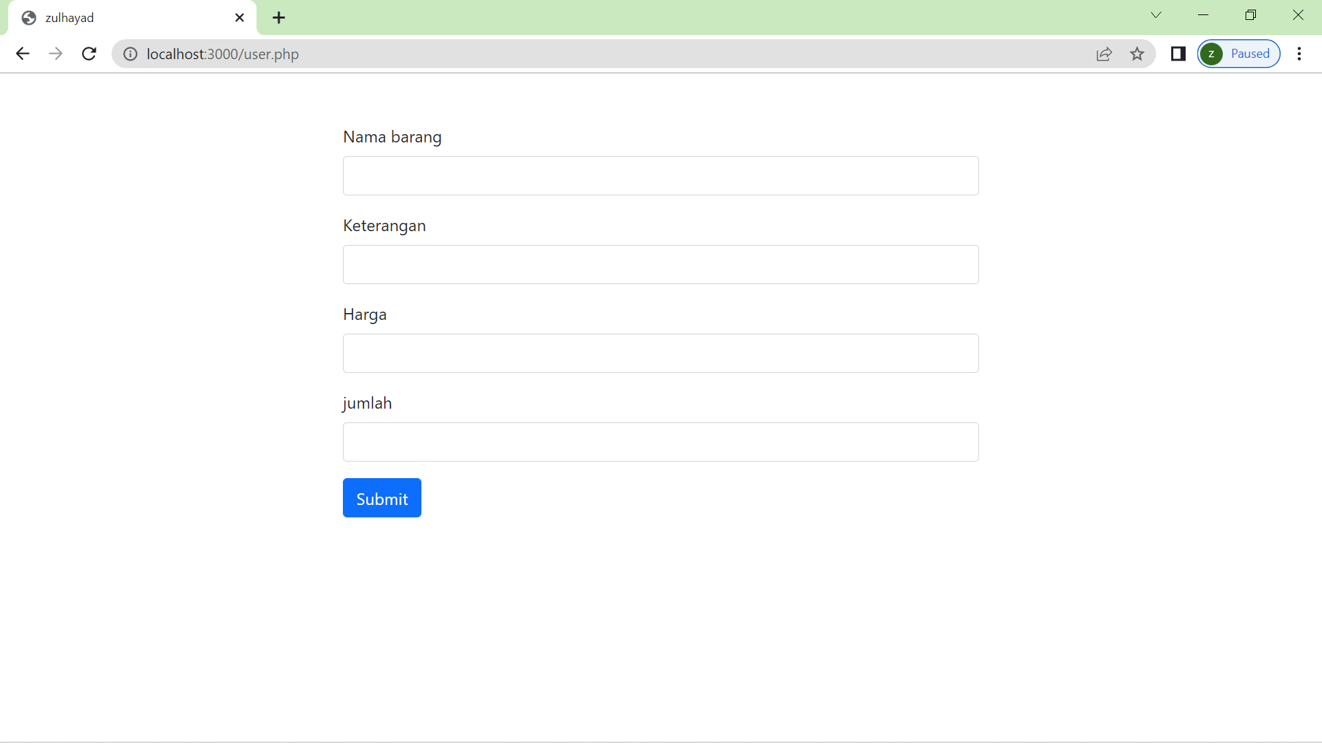Image resolution: width=1322 pixels, height=743 pixels.
Task: Focus the Nama barang input field
Action: [660, 175]
